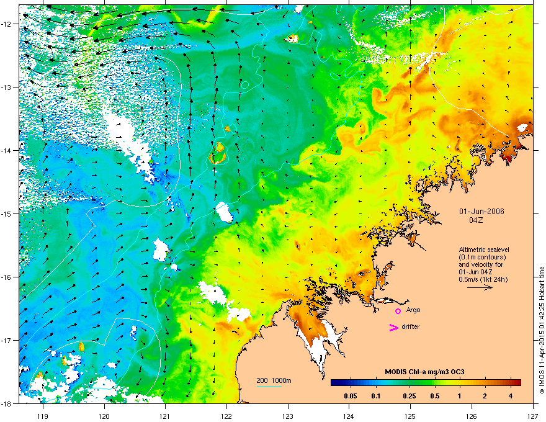Viewport: 546px width, 422px height.
Task: Click the longitude axis label '119'
Action: 42,416
